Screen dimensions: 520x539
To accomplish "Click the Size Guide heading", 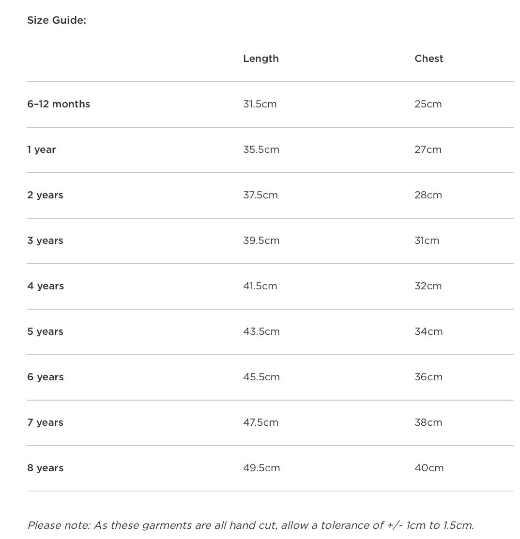I will point(57,20).
